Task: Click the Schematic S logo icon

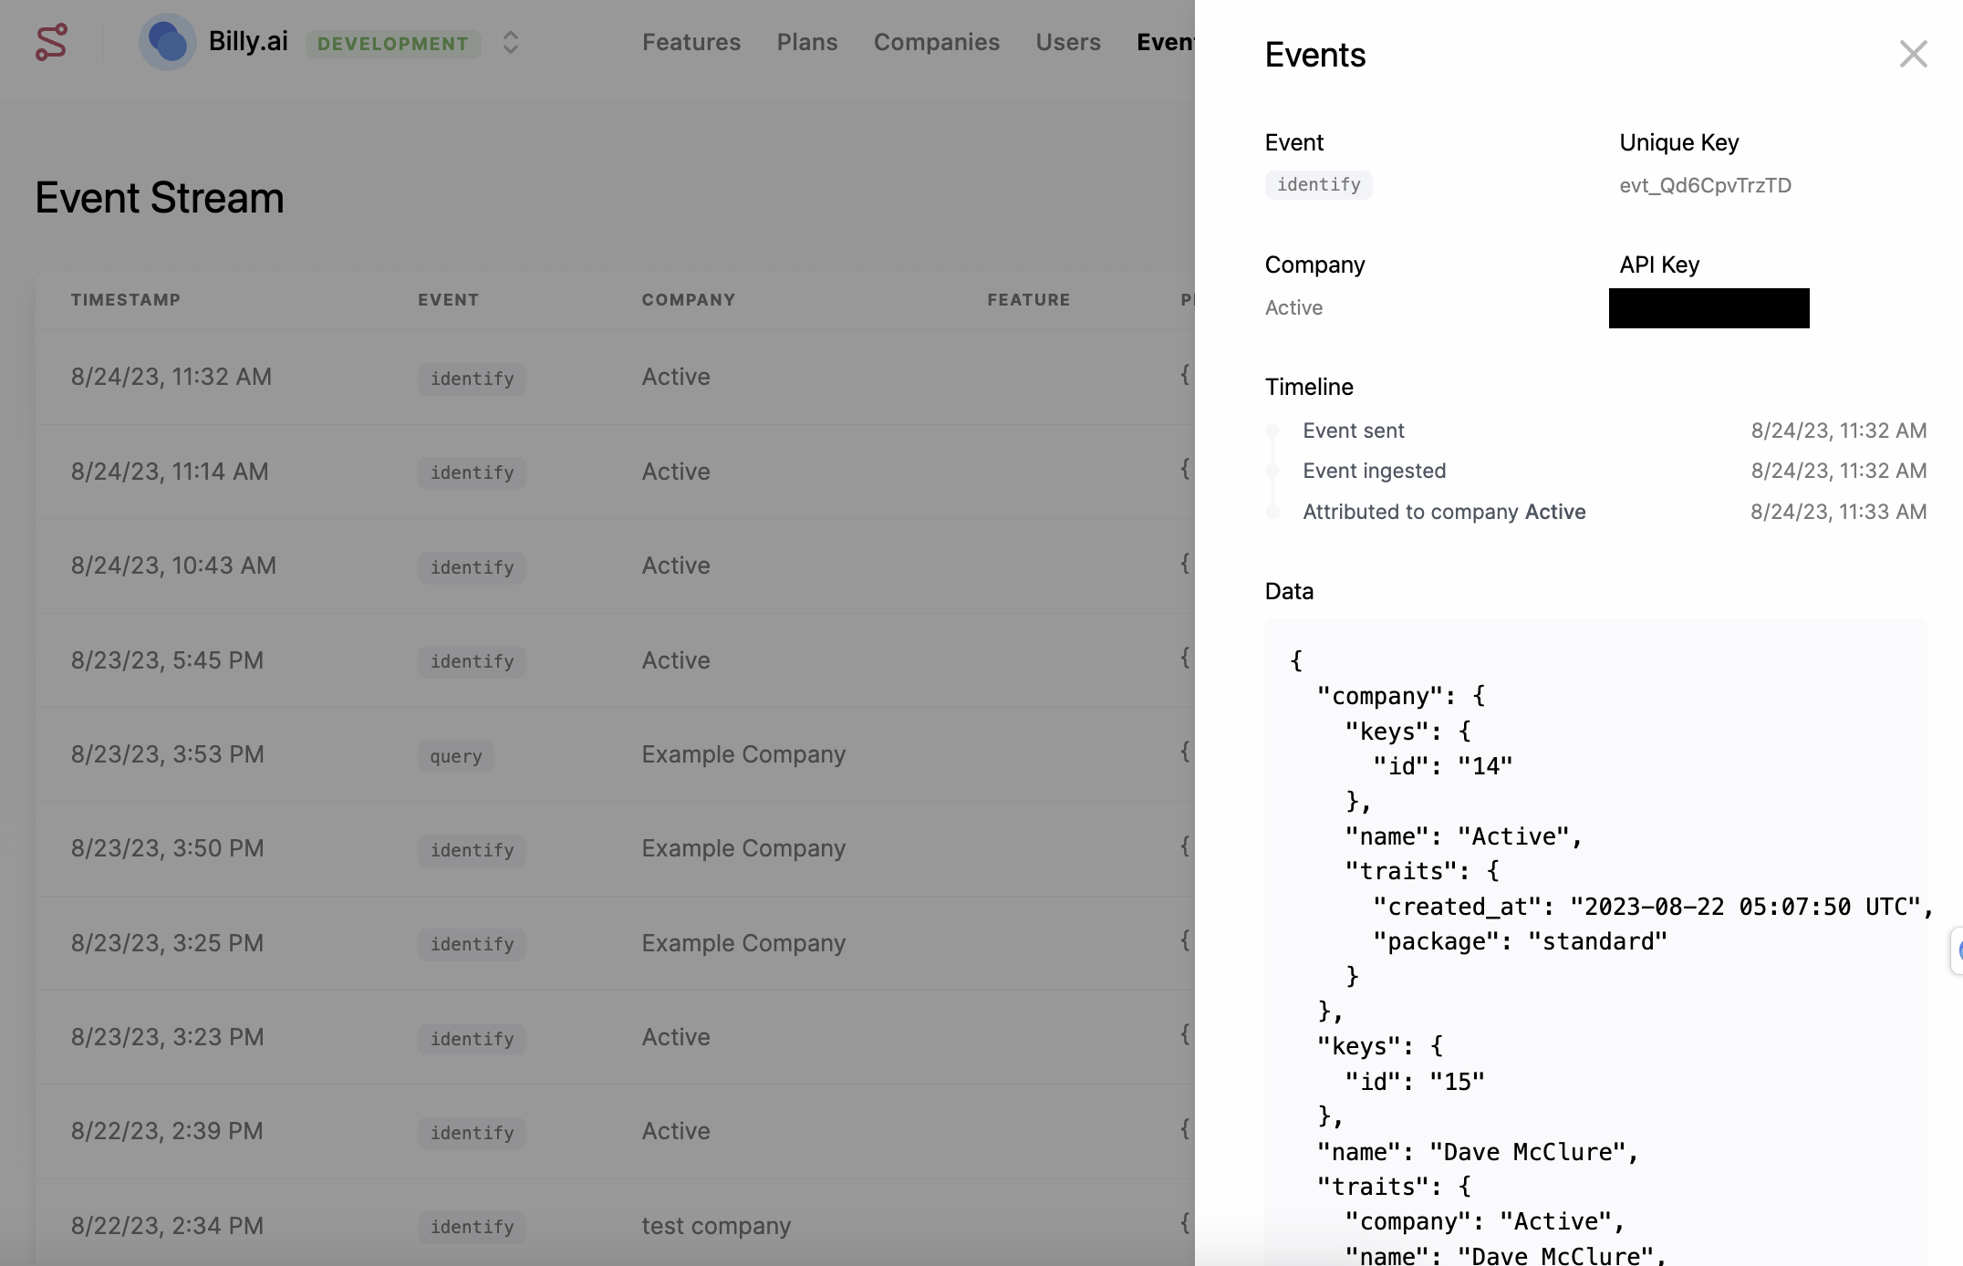Action: [51, 43]
